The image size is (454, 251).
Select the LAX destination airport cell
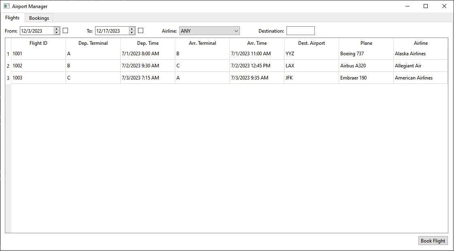point(312,66)
